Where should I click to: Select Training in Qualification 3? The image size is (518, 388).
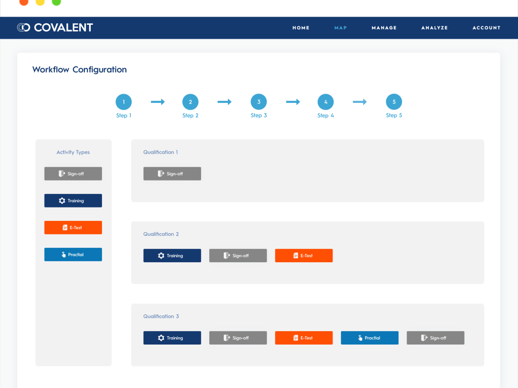(172, 338)
